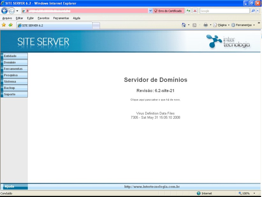Open the Página toolbar menu
262x197 pixels.
(221, 25)
